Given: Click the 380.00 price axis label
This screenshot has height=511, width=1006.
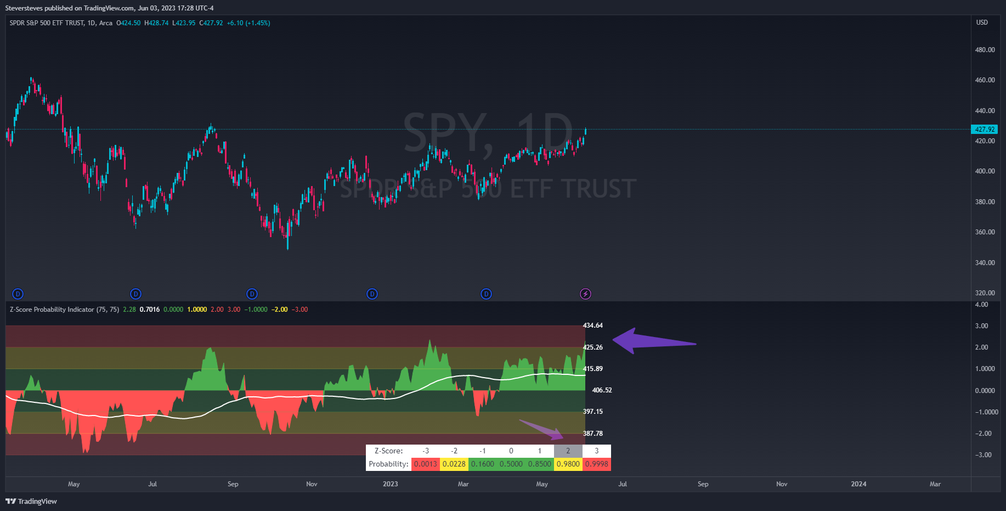Looking at the screenshot, I should point(985,202).
